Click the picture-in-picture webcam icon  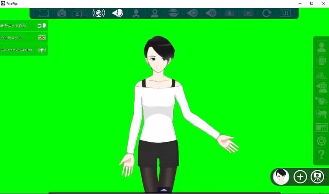[80, 13]
